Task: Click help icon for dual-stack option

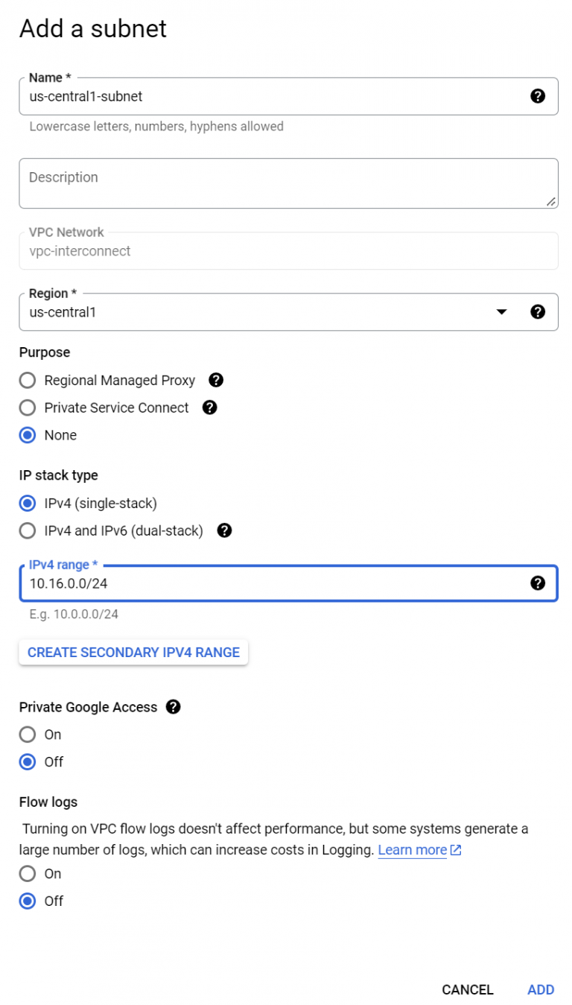Action: [222, 530]
